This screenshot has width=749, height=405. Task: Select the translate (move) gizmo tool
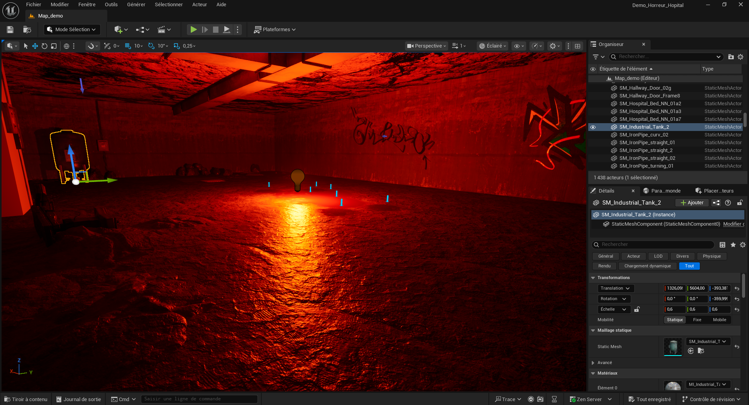pyautogui.click(x=35, y=46)
